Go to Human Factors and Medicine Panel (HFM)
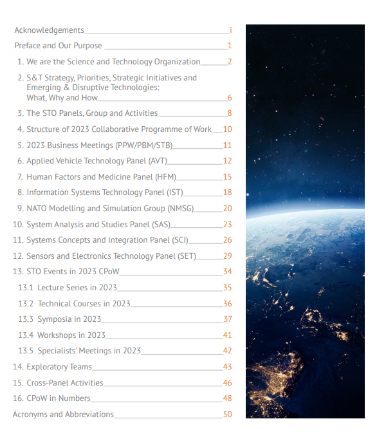Viewport: 377px width, 439px height. coord(125,176)
